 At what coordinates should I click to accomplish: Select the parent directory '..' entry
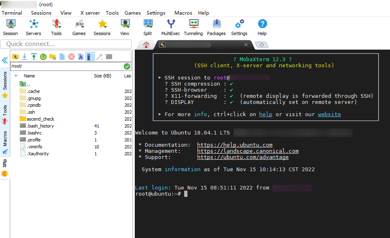pos(25,84)
